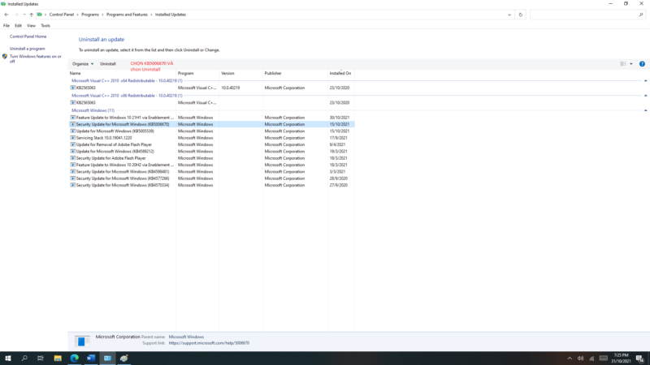Sort by the Installed On column header
This screenshot has width=650, height=365.
340,73
